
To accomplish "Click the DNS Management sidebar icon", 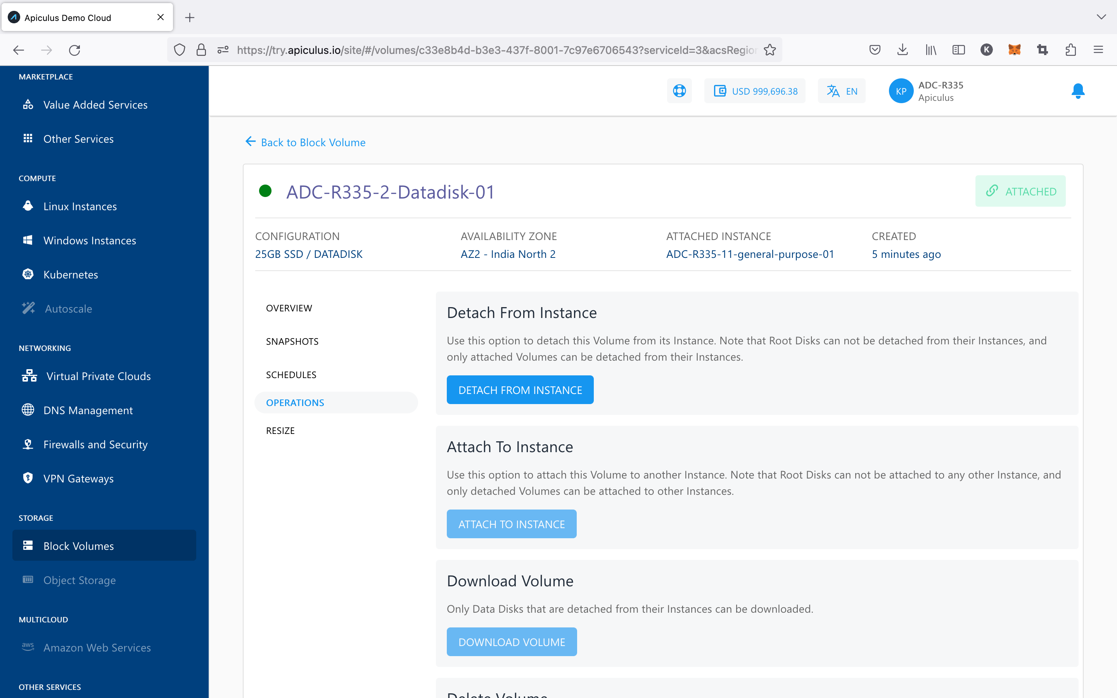I will tap(29, 410).
